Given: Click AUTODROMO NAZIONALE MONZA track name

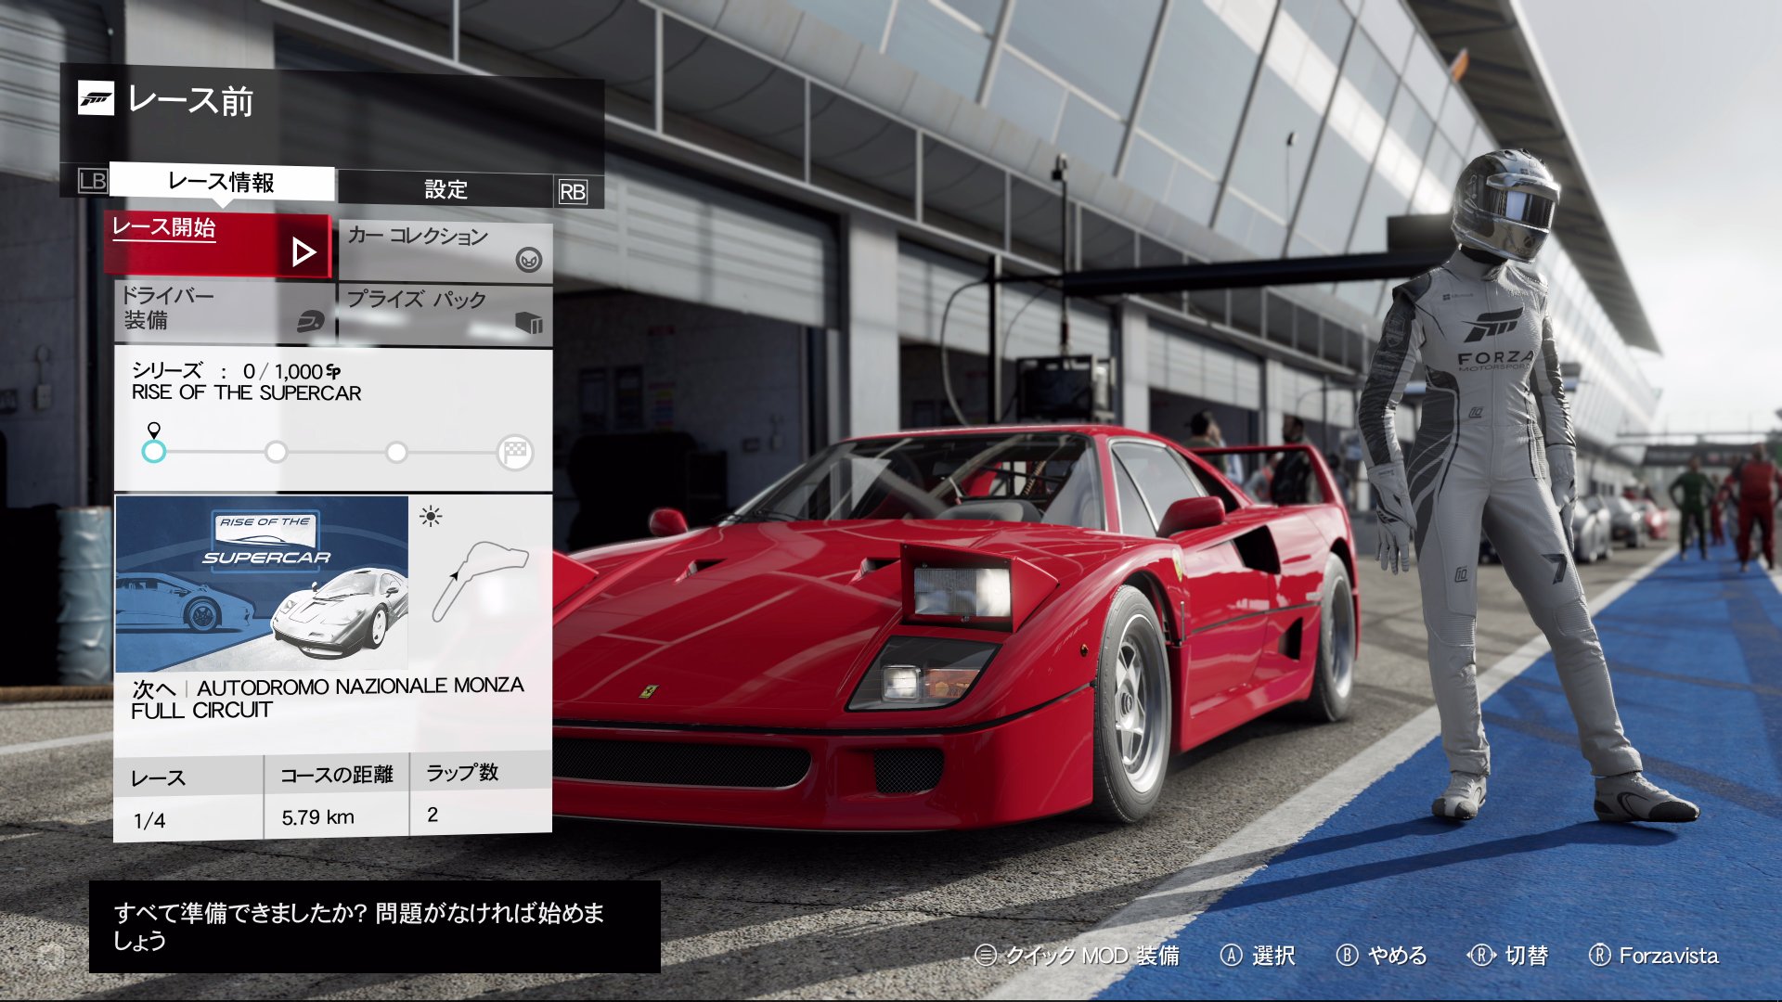Looking at the screenshot, I should point(361,687).
